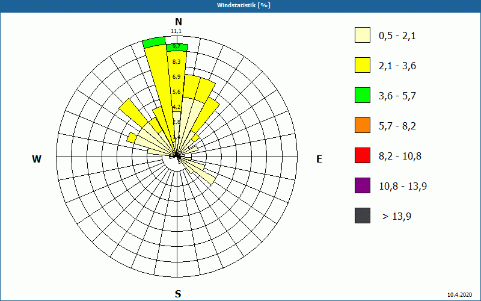This screenshot has height=301, width=481.
Task: Click the green 3,6 - 5,7 legend swatch
Action: [363, 95]
